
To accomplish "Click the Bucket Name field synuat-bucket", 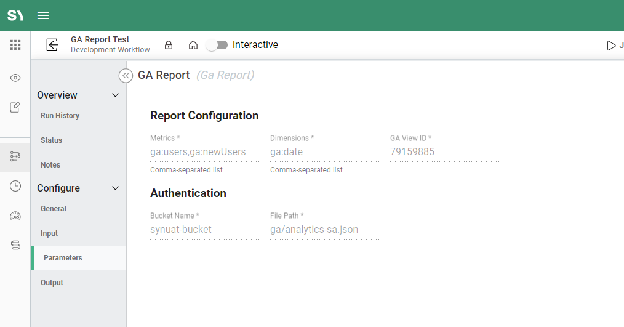I will pos(204,230).
